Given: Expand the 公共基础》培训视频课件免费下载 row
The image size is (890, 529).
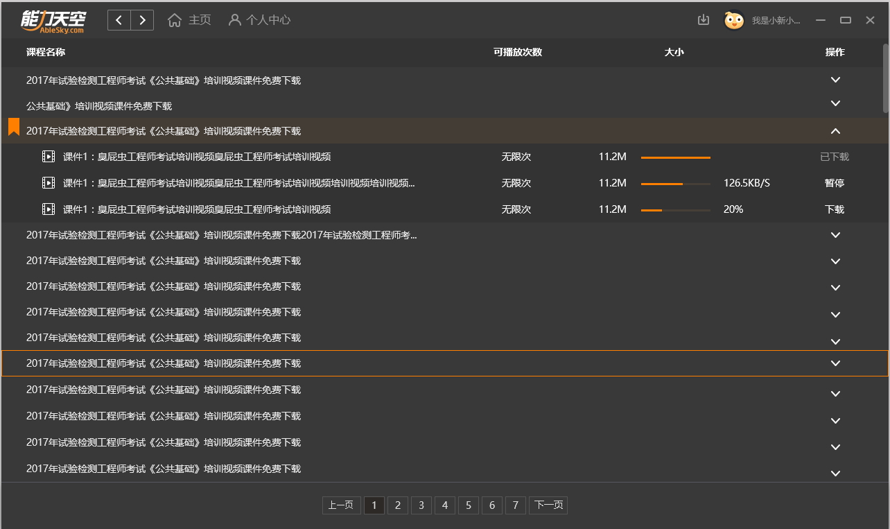Looking at the screenshot, I should (835, 103).
